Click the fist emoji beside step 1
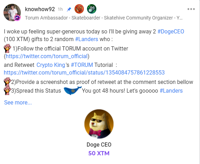Image resolution: width=200 pixels, height=164 pixels. coord(7,48)
